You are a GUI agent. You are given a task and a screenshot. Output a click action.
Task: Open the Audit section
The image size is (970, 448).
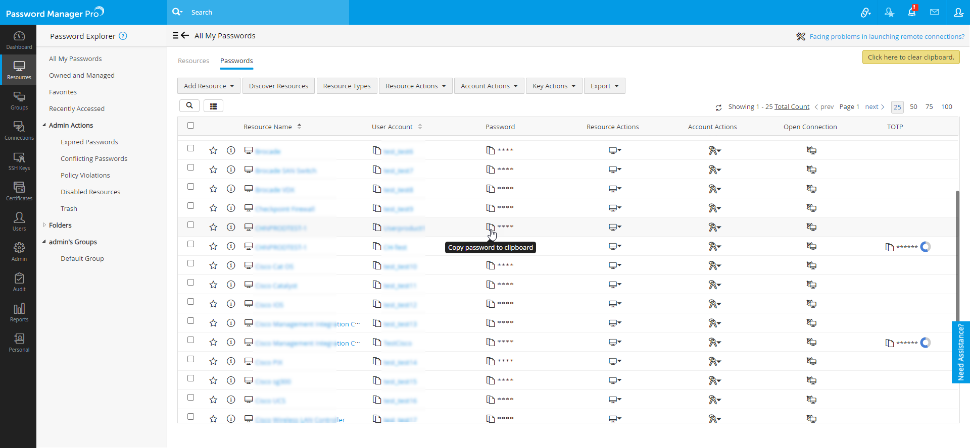pos(19,282)
